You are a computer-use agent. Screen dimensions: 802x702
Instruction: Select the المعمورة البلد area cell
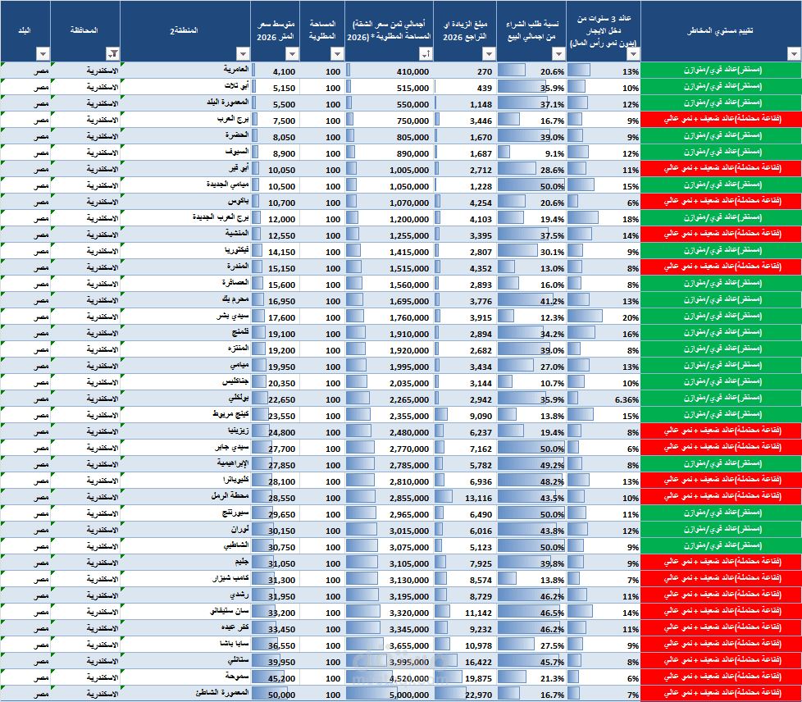click(185, 103)
